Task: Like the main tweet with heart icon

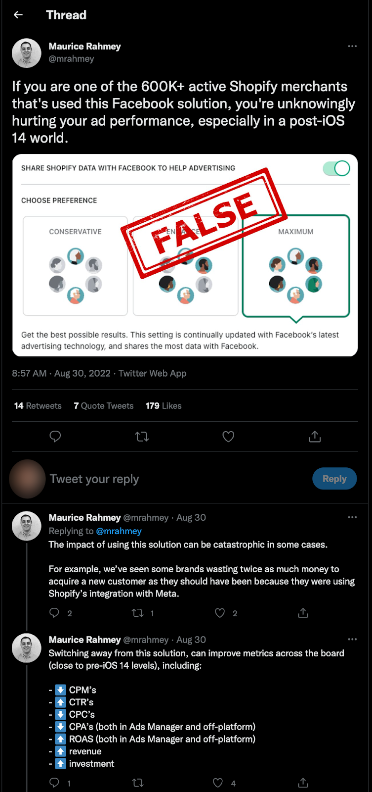Action: click(228, 436)
